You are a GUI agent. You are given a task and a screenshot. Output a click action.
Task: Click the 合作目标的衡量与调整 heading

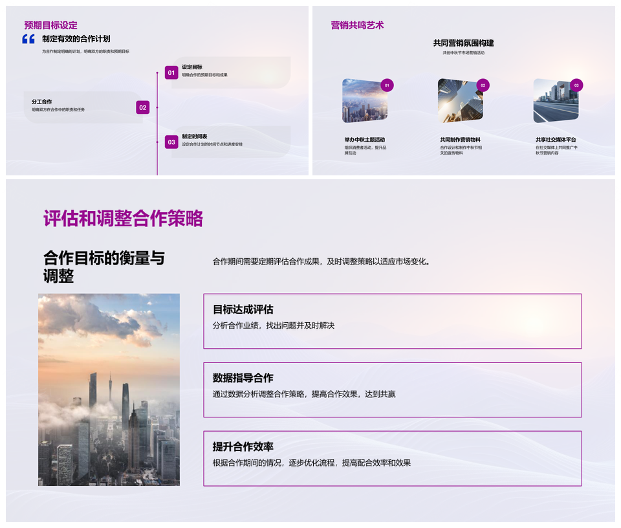104,267
